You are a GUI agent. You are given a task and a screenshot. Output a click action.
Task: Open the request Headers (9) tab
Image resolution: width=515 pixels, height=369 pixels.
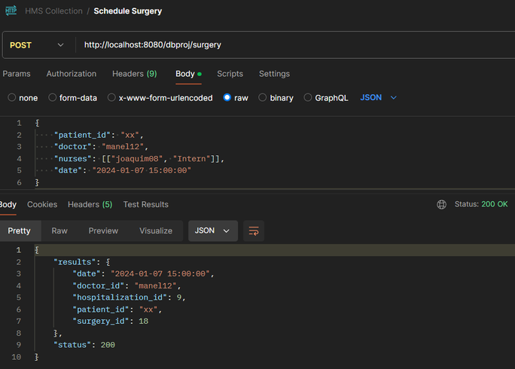pos(134,74)
